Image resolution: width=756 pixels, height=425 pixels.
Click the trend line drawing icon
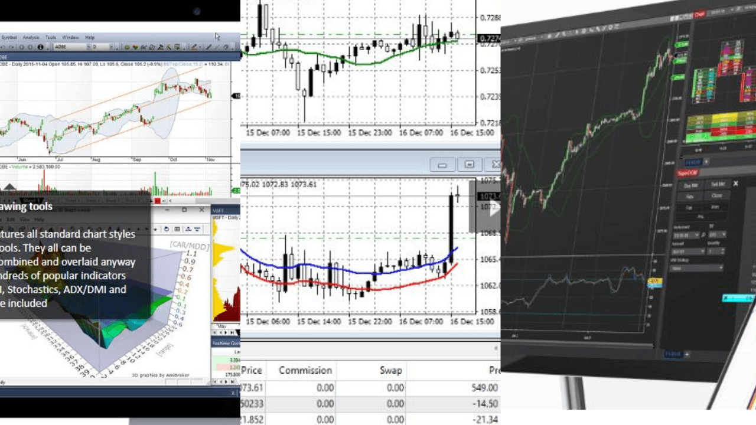point(210,46)
